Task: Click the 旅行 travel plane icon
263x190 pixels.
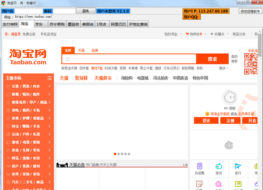Action: click(x=238, y=166)
